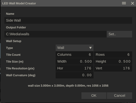Click the Wall Curvature (deg) label
The image size is (136, 103).
pyautogui.click(x=21, y=75)
